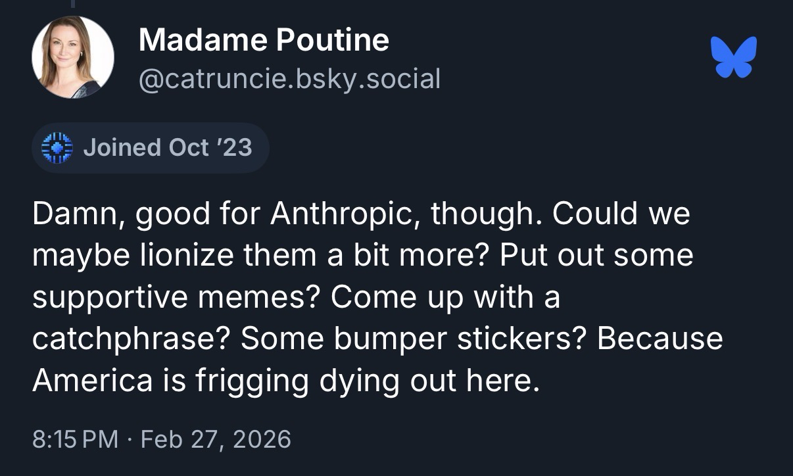The image size is (793, 476).
Task: Click the Joined Oct '23 badge
Action: [x=151, y=147]
